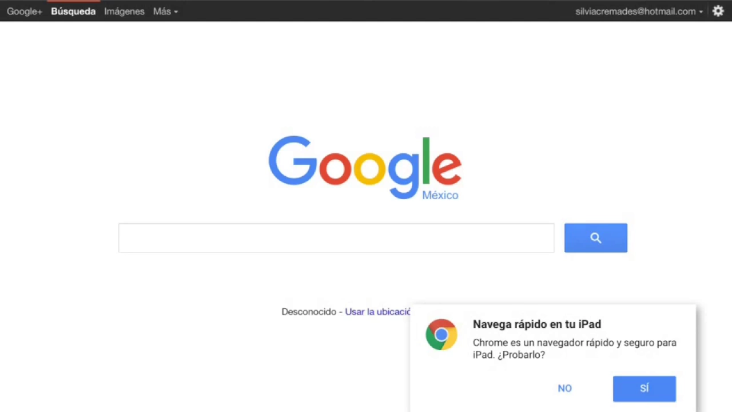Viewport: 732px width, 412px height.
Task: Click the blue magnifier search button
Action: click(x=595, y=238)
